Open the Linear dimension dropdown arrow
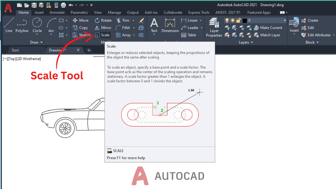 coord(201,20)
